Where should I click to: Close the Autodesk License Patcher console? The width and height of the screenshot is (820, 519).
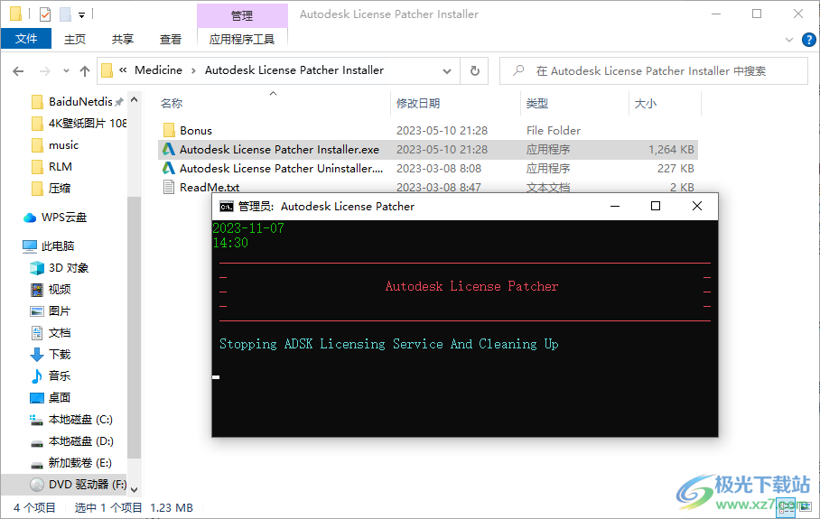click(697, 207)
